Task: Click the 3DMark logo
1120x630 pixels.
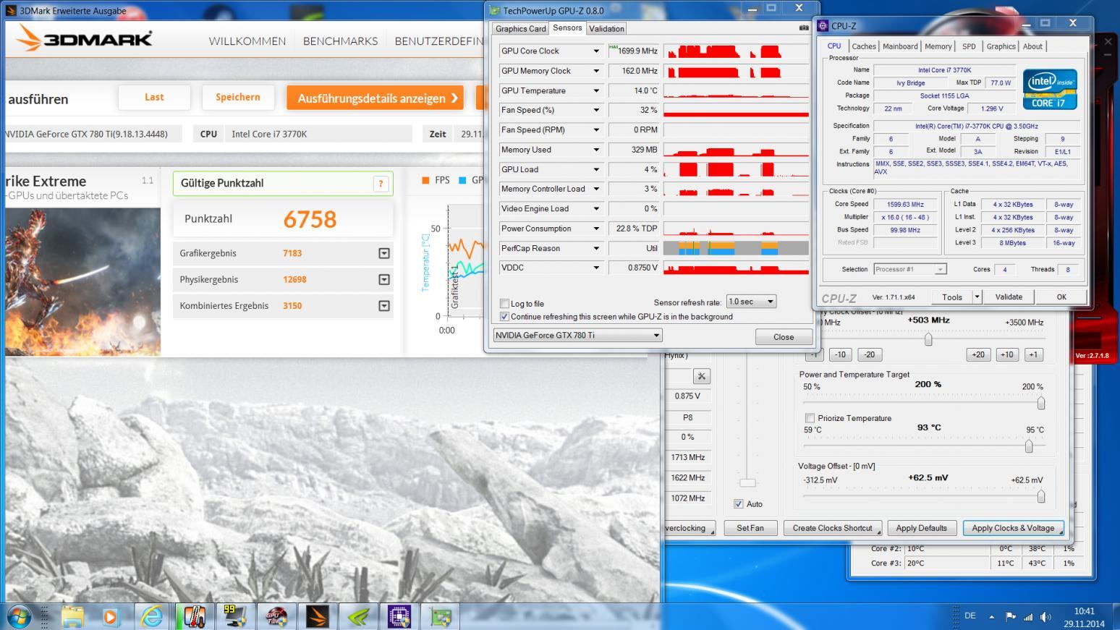Action: click(x=85, y=38)
